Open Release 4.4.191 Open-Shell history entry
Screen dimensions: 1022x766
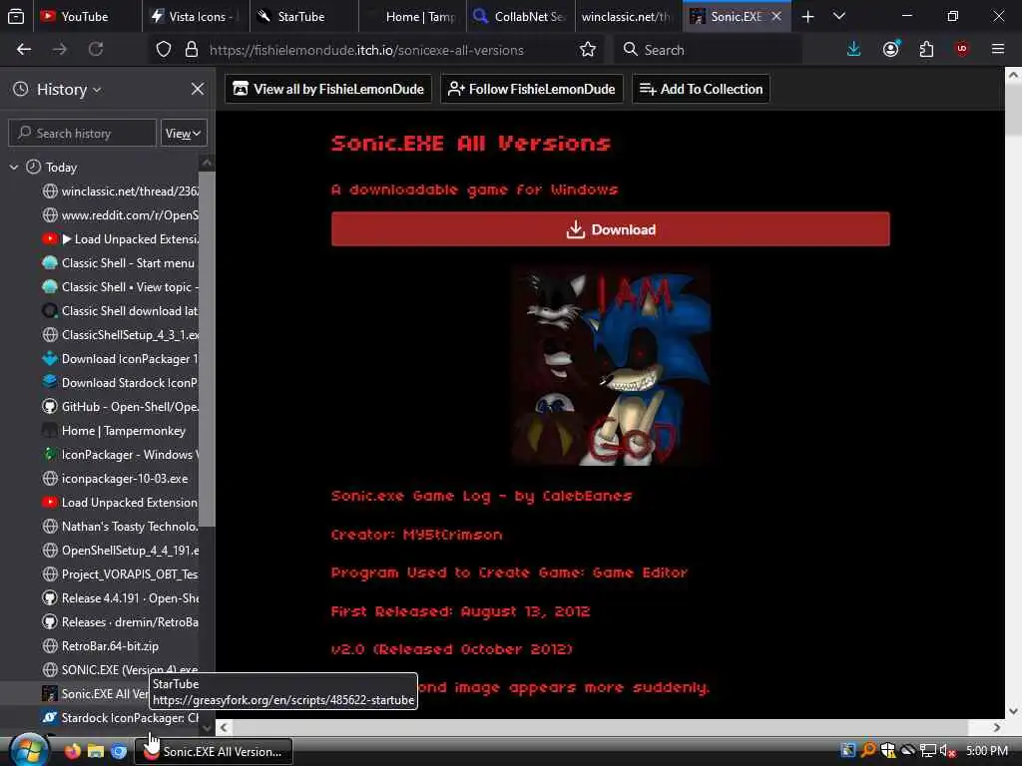[x=120, y=598]
